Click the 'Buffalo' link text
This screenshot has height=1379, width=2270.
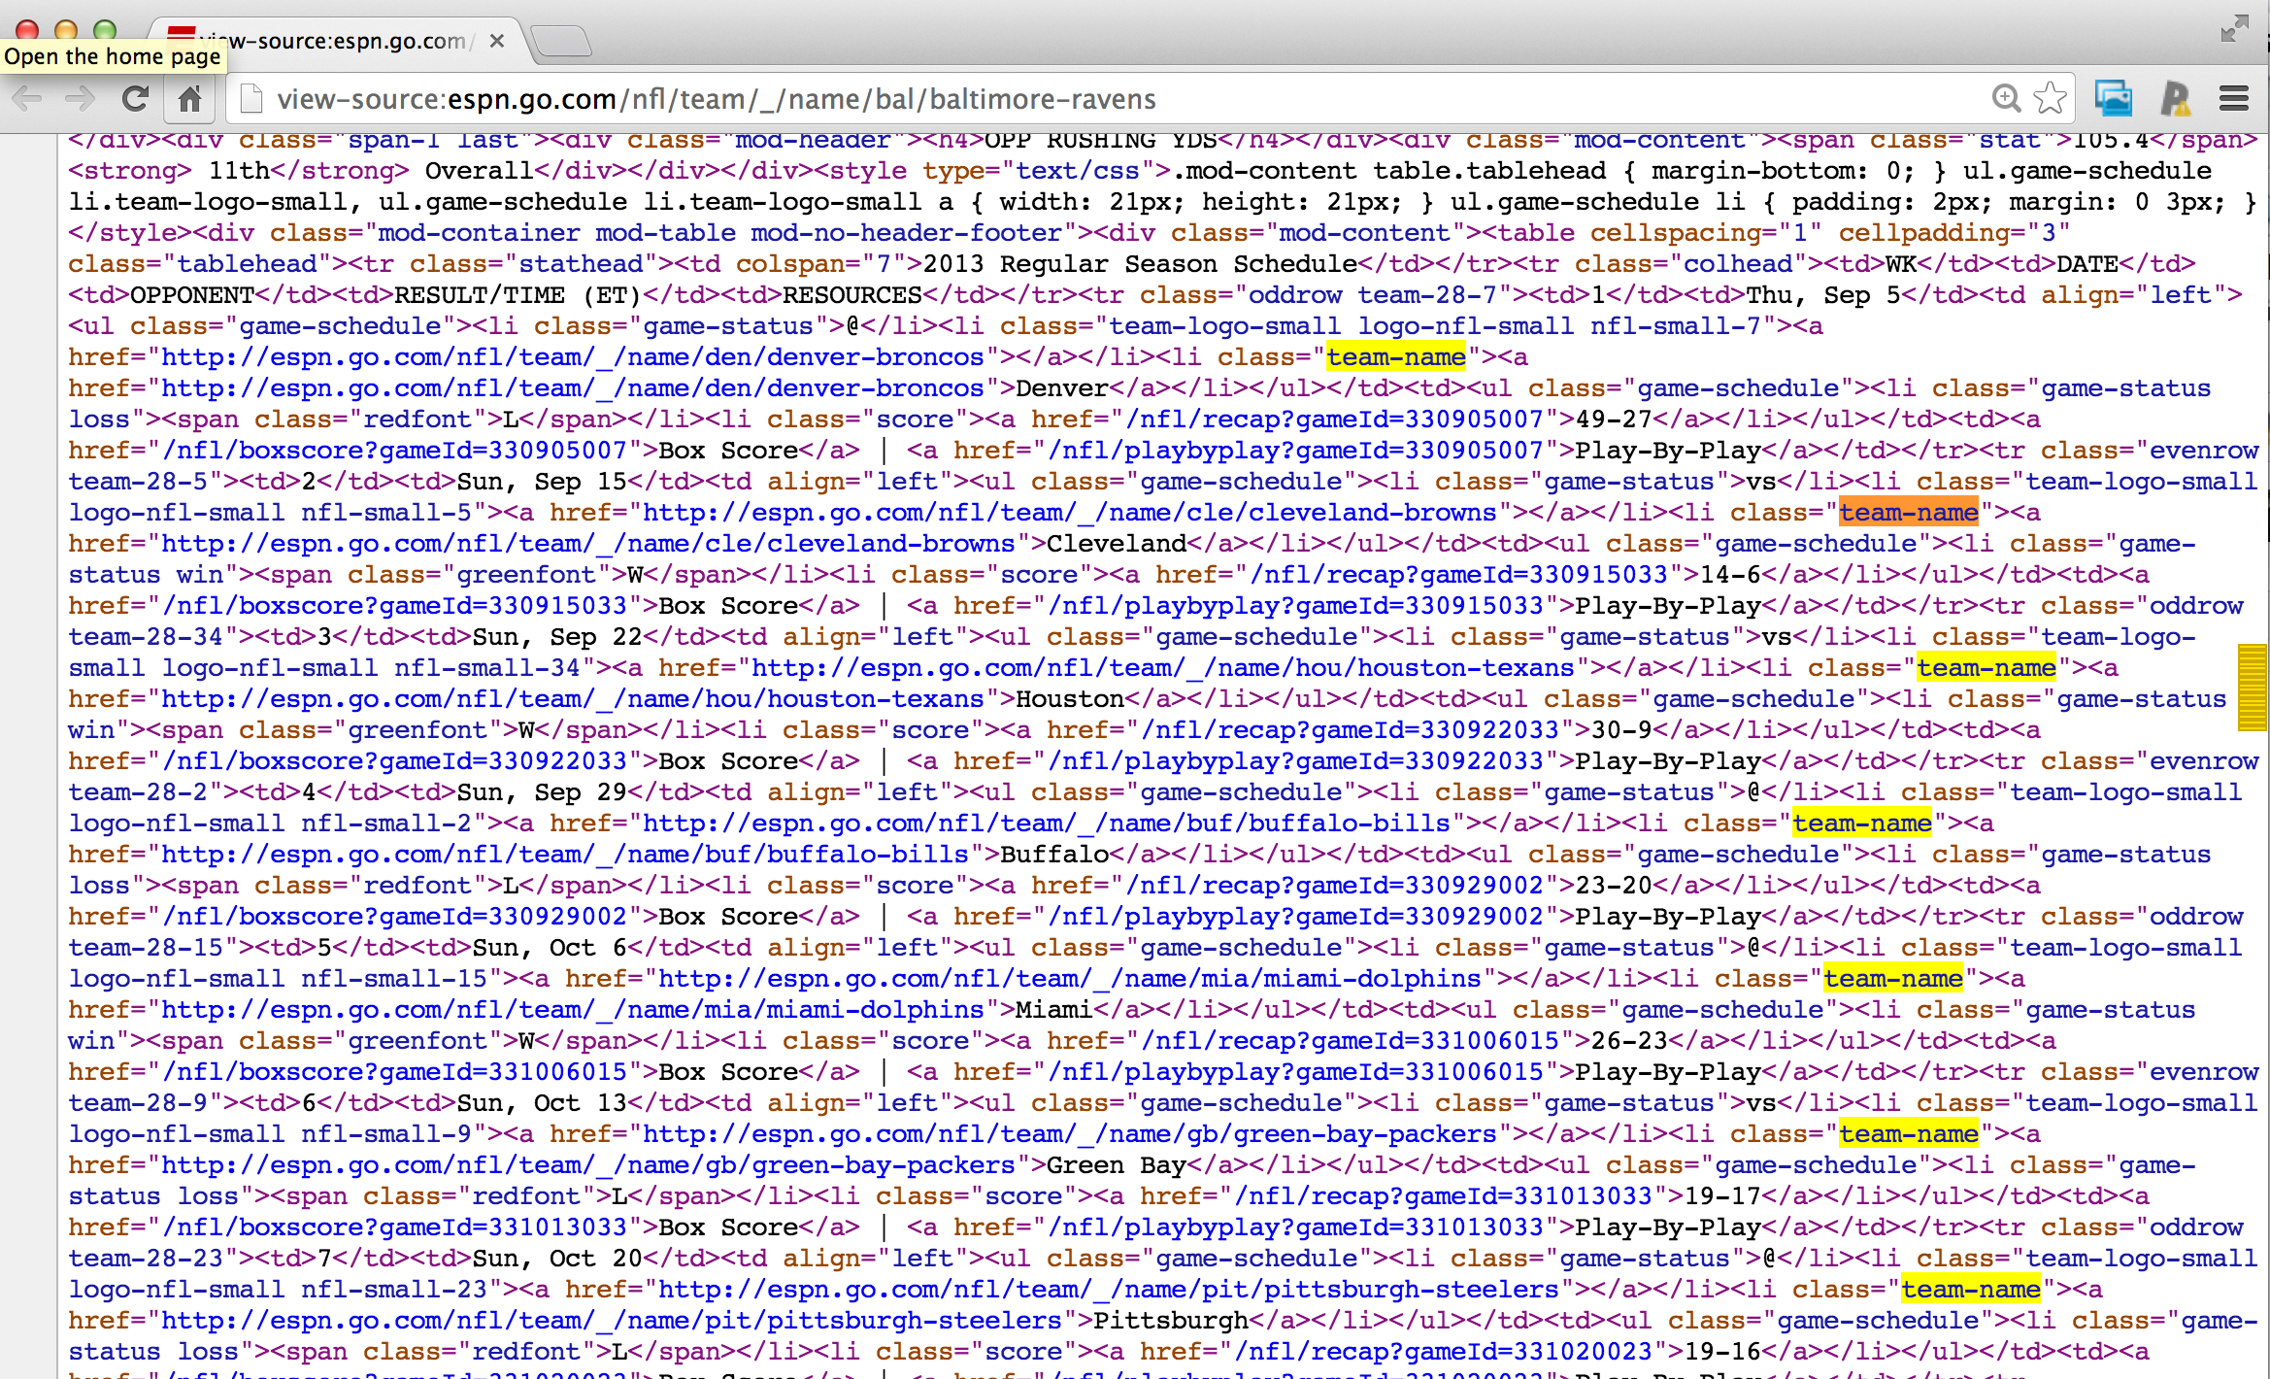[1054, 855]
